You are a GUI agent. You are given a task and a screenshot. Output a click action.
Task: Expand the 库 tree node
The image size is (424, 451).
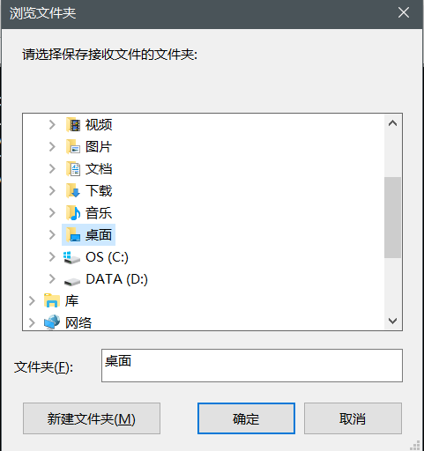click(x=32, y=301)
